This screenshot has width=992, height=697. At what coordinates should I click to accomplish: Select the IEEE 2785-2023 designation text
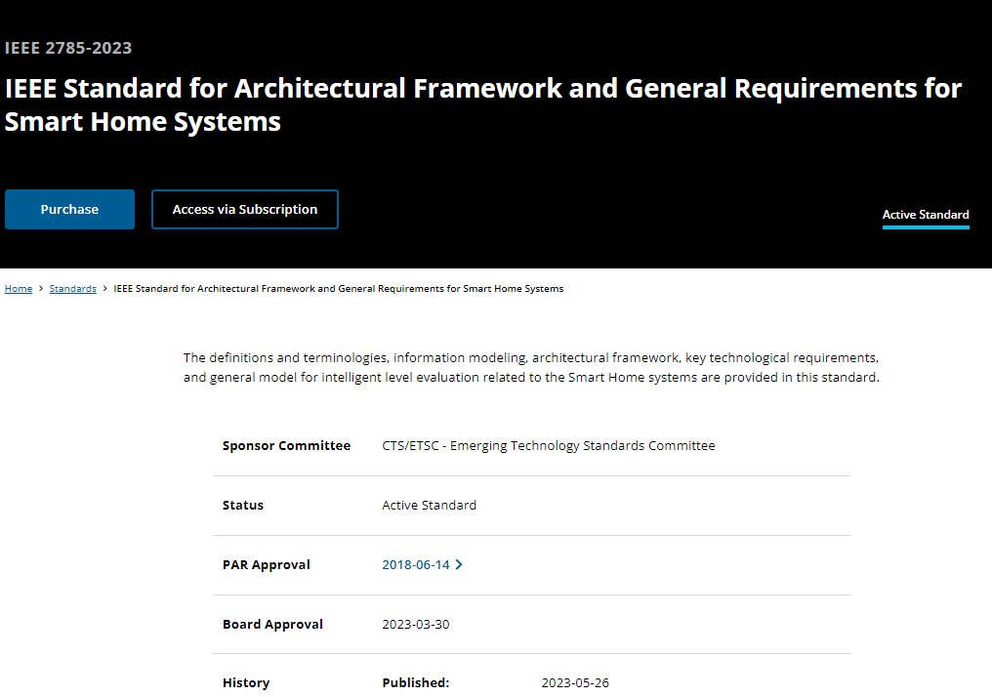tap(68, 48)
